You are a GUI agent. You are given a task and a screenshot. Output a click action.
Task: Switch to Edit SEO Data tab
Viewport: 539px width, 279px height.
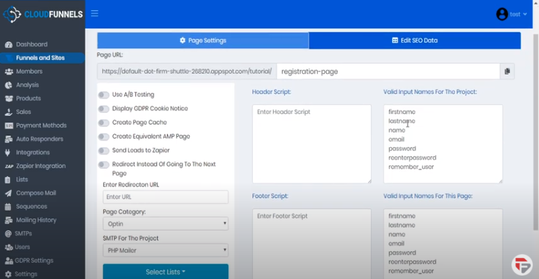[414, 40]
